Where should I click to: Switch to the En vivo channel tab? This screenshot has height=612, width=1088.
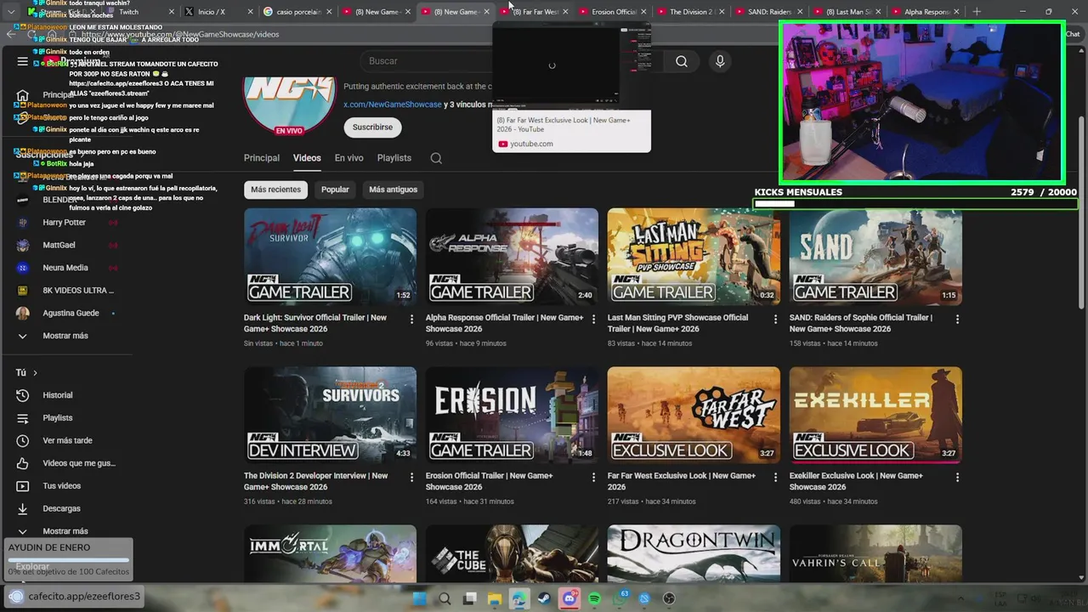348,158
